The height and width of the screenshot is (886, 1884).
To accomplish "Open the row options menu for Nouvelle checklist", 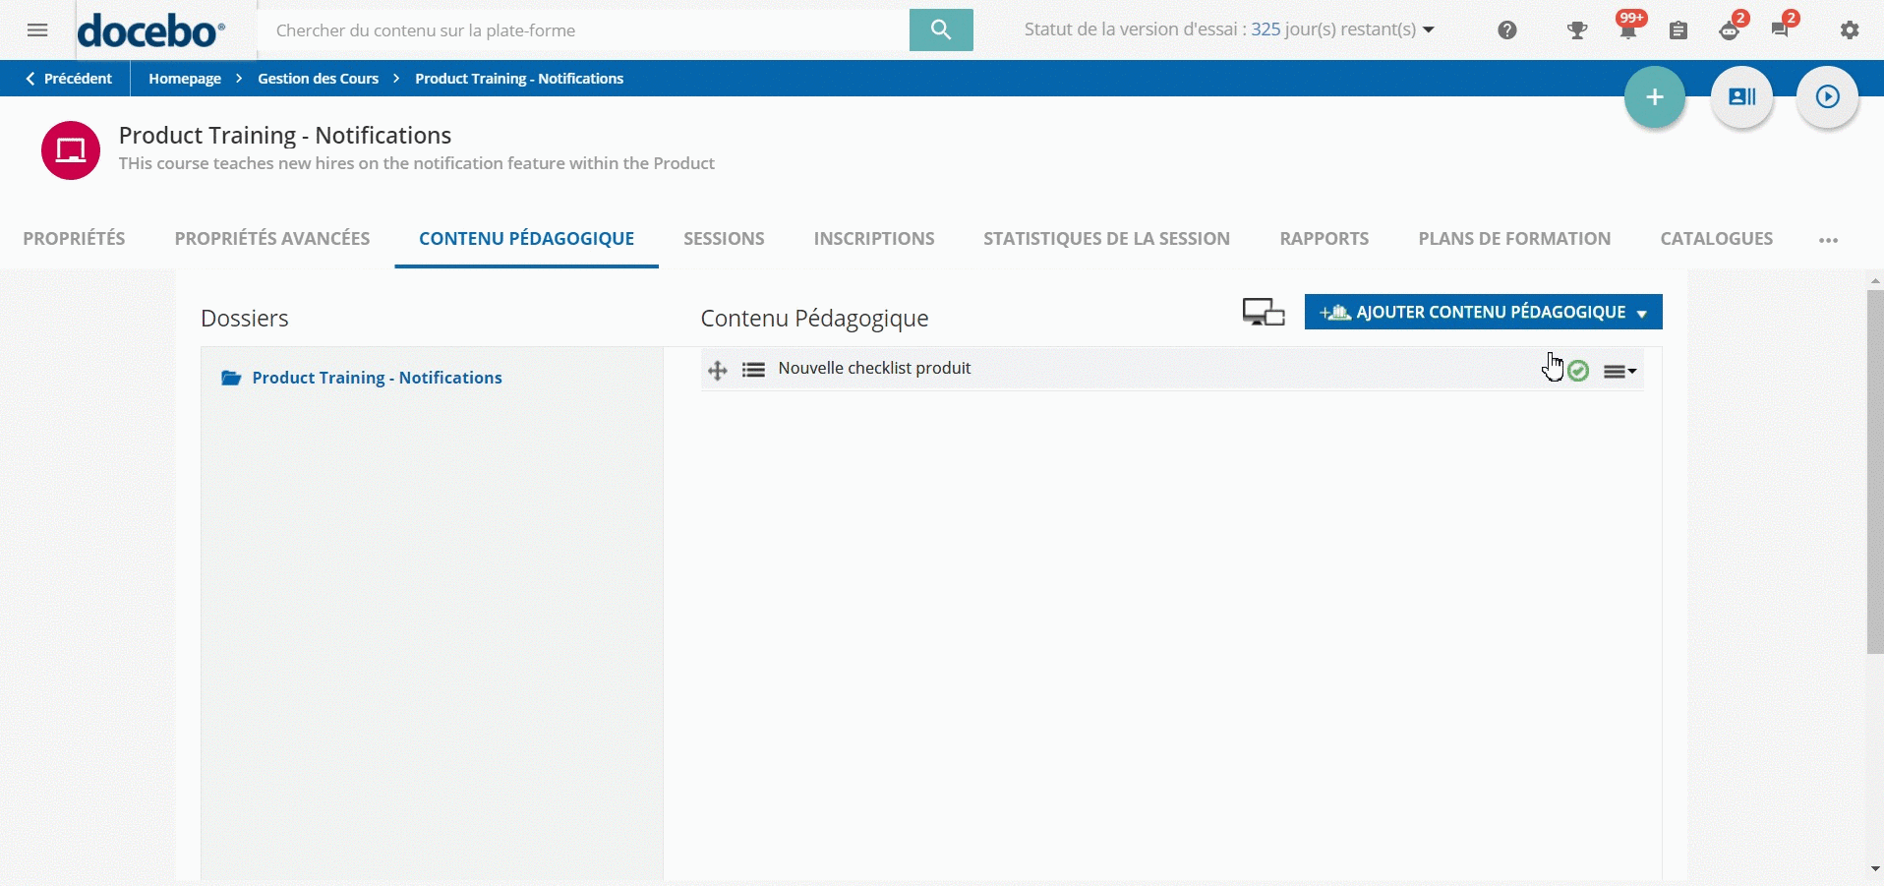I will coord(1619,371).
